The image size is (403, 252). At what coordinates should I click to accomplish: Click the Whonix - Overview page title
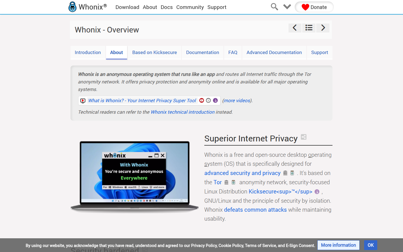(107, 30)
